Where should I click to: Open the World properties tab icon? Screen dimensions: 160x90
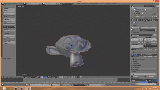tap(141, 20)
